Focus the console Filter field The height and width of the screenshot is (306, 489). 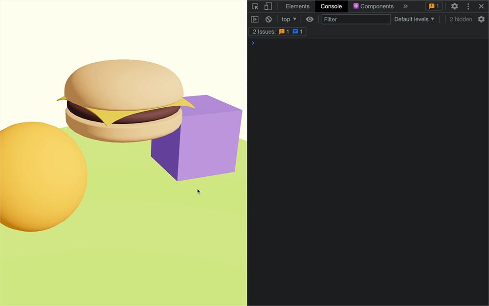click(x=356, y=20)
